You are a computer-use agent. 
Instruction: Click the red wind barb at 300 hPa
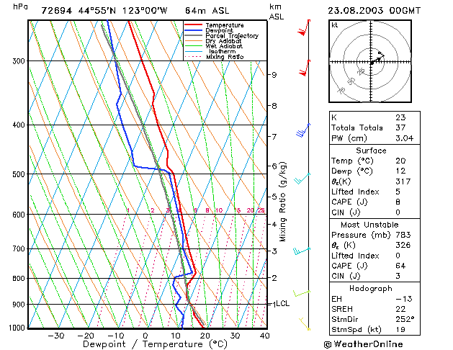click(x=305, y=68)
